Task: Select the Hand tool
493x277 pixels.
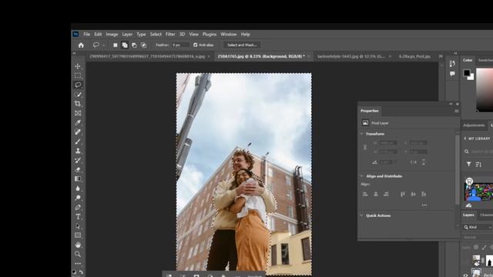Action: (x=78, y=245)
